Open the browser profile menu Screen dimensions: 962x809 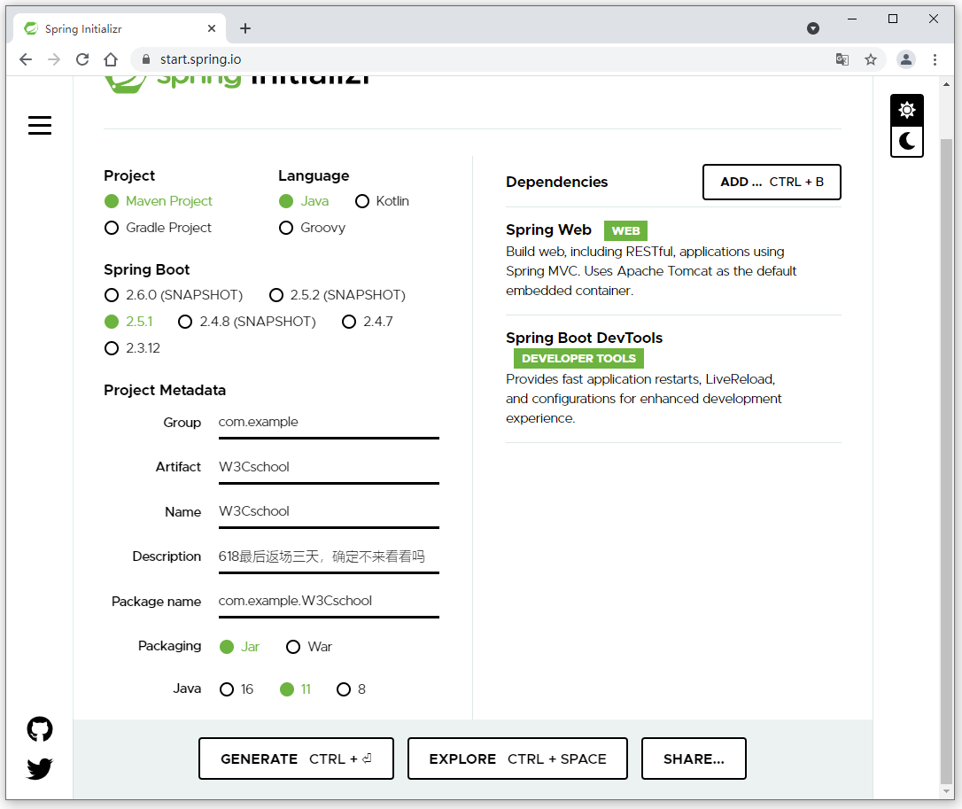tap(905, 59)
